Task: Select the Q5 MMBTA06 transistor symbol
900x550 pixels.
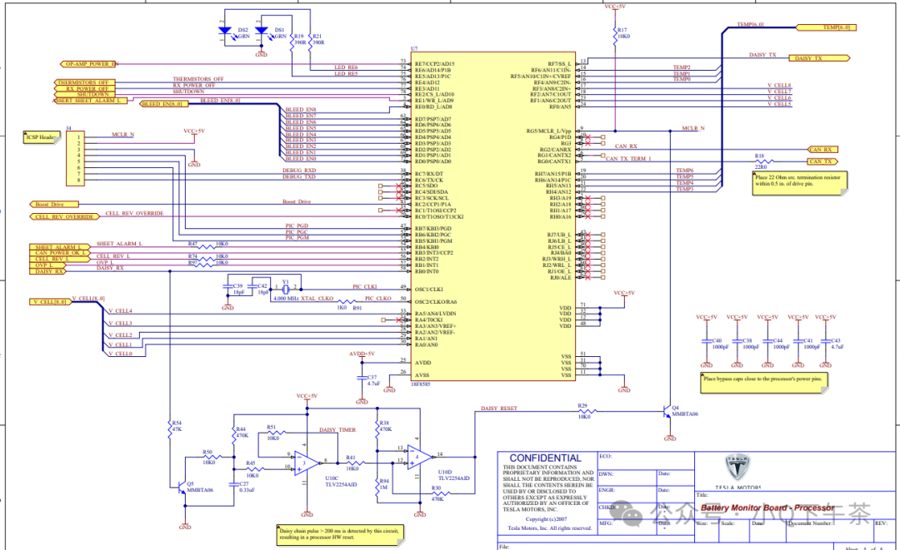Action: pyautogui.click(x=182, y=488)
